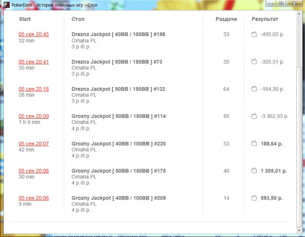Close the PokerDom history window

coord(294,3)
